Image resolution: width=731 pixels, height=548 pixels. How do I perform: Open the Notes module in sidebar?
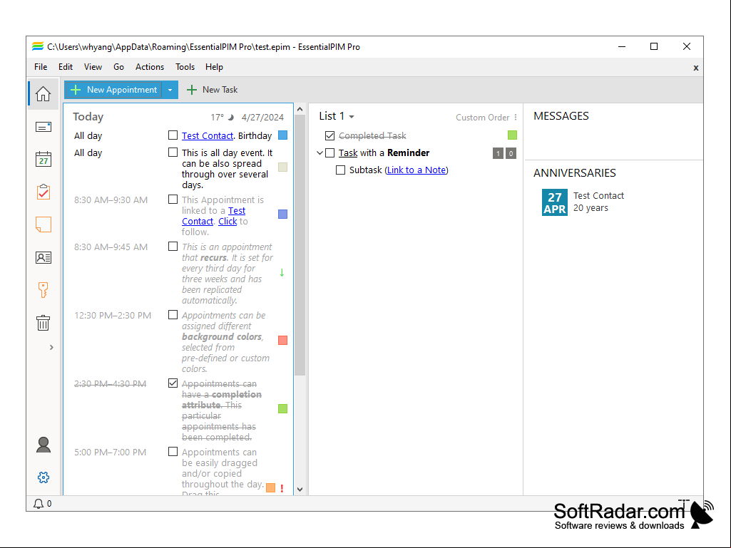click(44, 224)
